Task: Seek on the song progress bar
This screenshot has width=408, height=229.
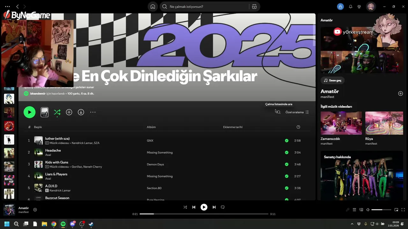Action: pyautogui.click(x=204, y=214)
